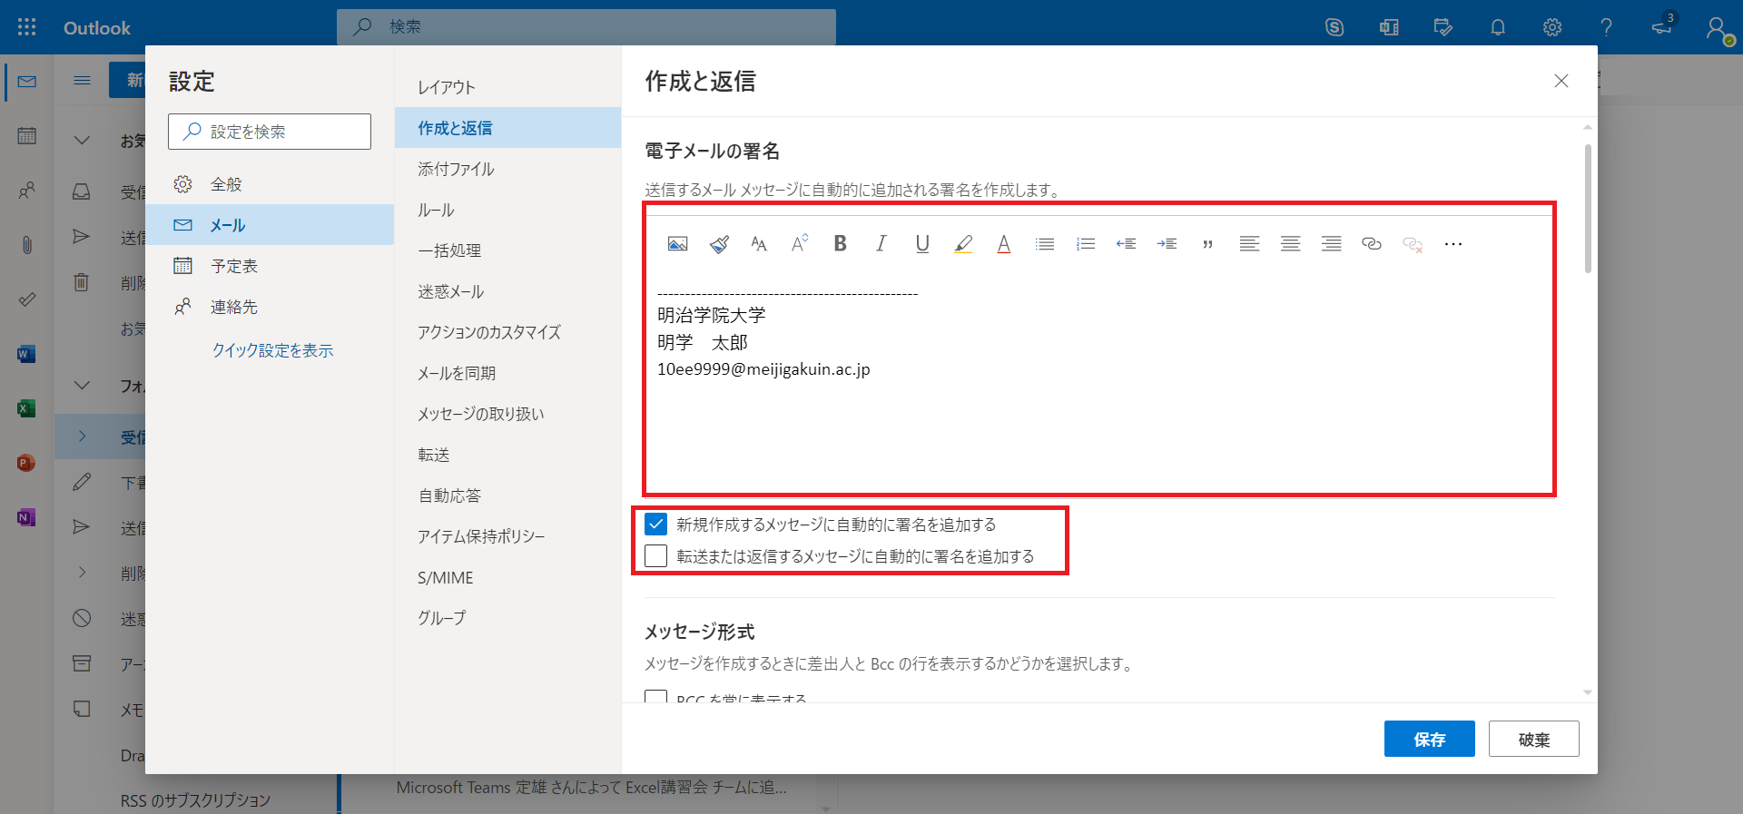Collapse the folder list chevron in sidebar
The image size is (1743, 814).
click(82, 386)
